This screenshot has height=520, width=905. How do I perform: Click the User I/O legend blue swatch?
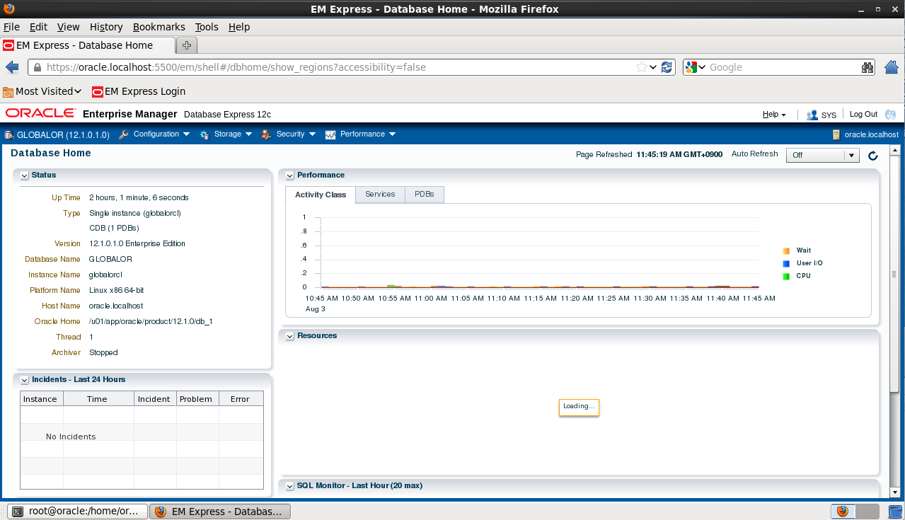point(786,264)
